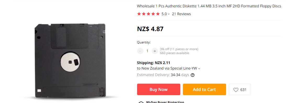Click the fifth red rating star
The height and width of the screenshot is (103, 286).
(158, 14)
